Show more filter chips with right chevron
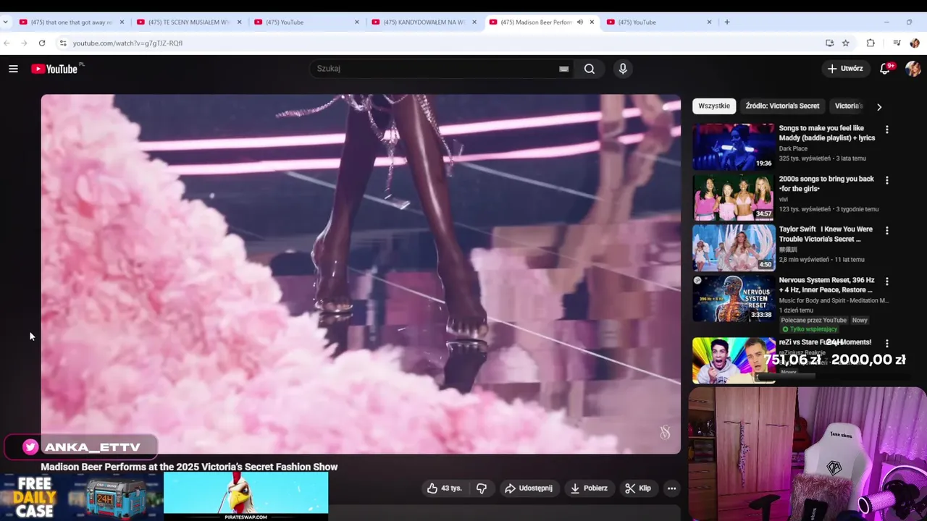This screenshot has height=521, width=927. 879,107
